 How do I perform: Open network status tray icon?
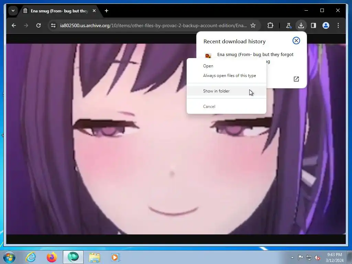[309, 257]
